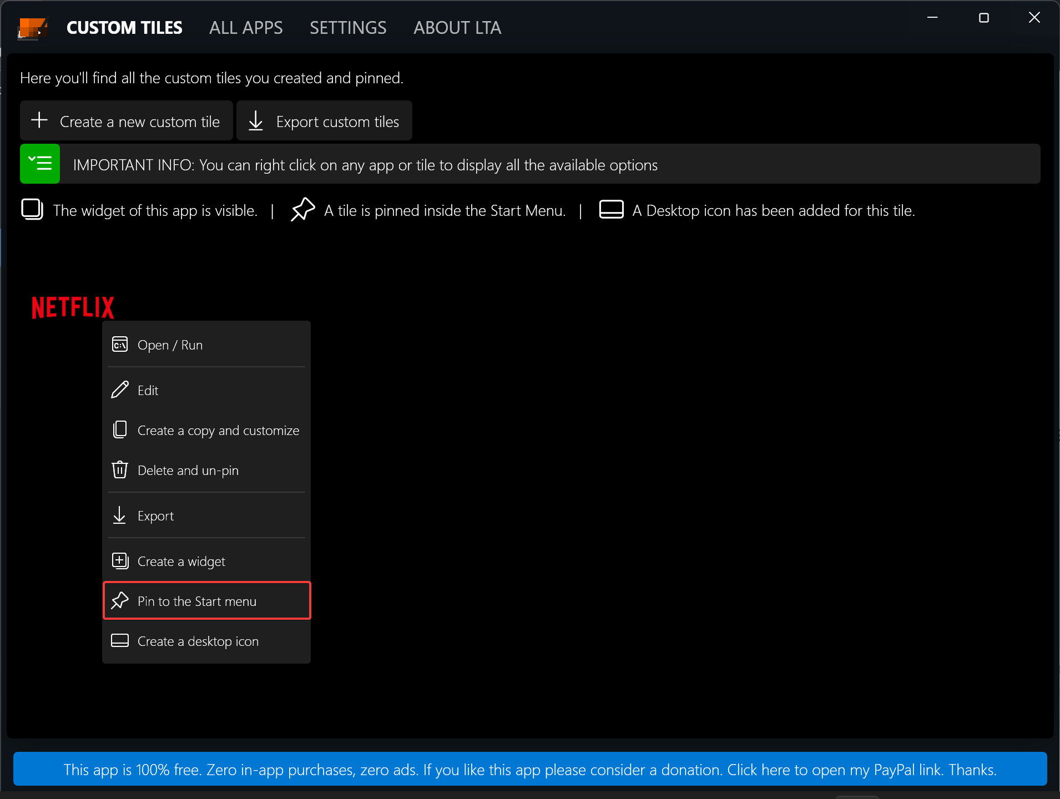The width and height of the screenshot is (1060, 799).
Task: Click the widget-visible legend icon
Action: pos(32,210)
